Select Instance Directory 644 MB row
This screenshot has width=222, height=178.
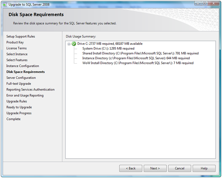136,58
